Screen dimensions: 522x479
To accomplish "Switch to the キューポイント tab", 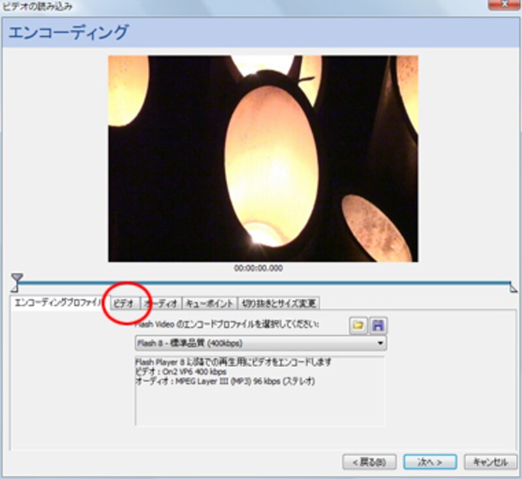I will point(209,303).
